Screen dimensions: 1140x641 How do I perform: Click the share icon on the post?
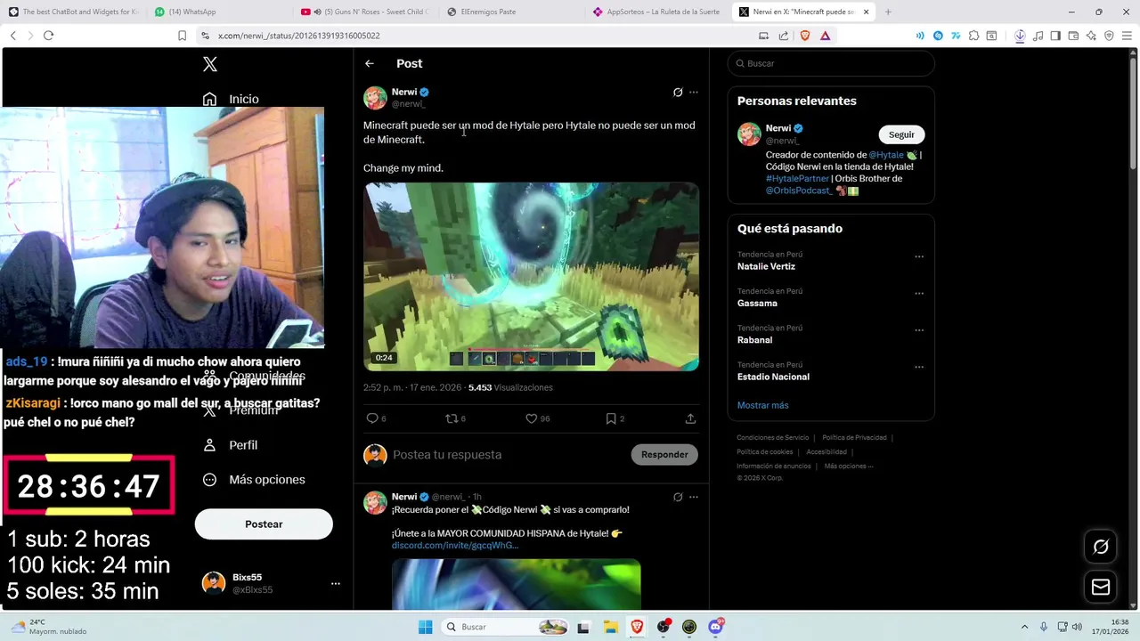tap(690, 418)
